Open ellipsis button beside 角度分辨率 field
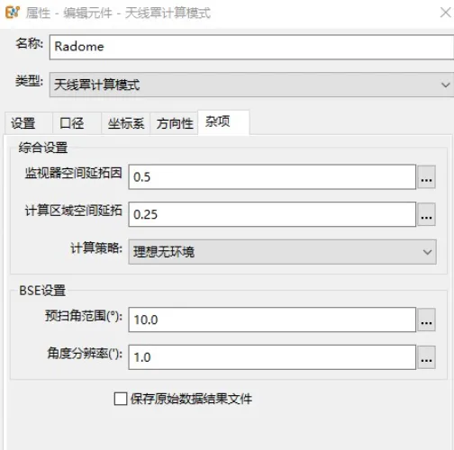 426,357
